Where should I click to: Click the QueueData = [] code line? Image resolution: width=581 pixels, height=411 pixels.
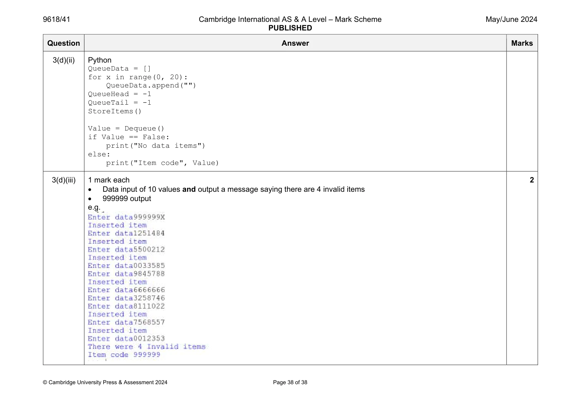(x=120, y=69)
